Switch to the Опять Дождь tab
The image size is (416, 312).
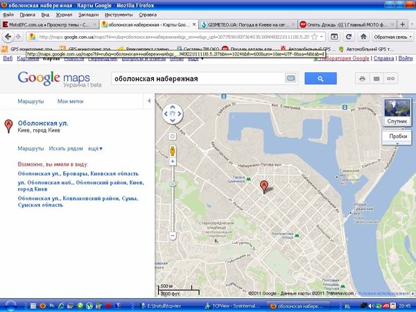point(347,25)
